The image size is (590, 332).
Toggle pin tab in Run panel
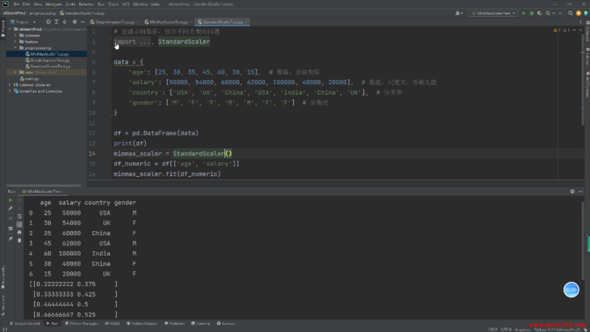point(10,239)
